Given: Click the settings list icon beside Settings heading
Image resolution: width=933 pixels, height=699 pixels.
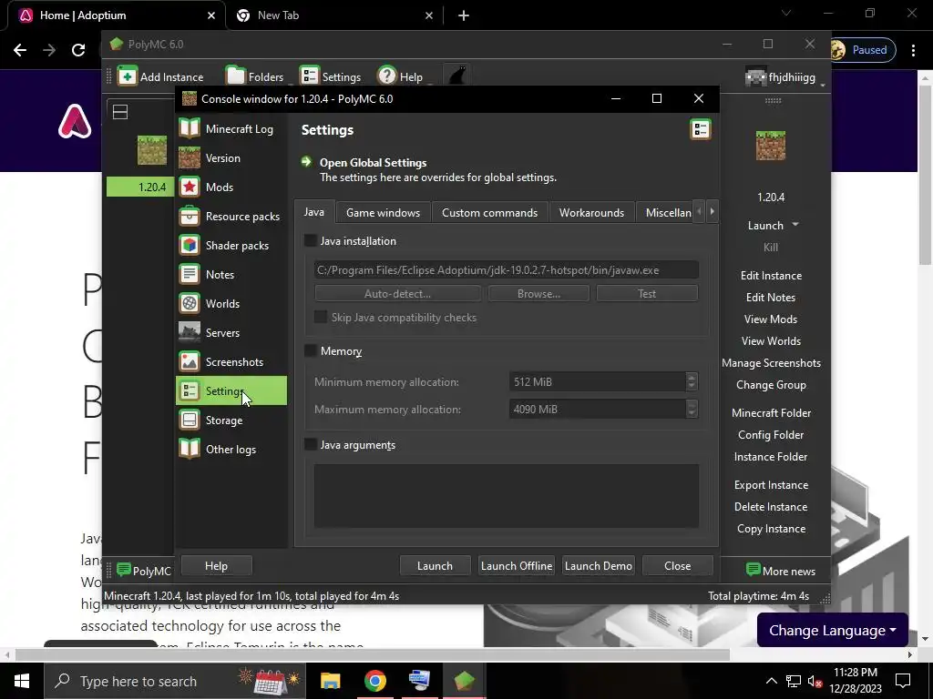Looking at the screenshot, I should click(701, 129).
